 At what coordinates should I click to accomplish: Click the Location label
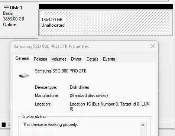[x=43, y=104]
